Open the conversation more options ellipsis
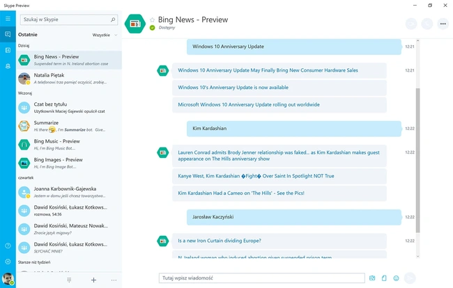The image size is (453, 288). point(443,24)
